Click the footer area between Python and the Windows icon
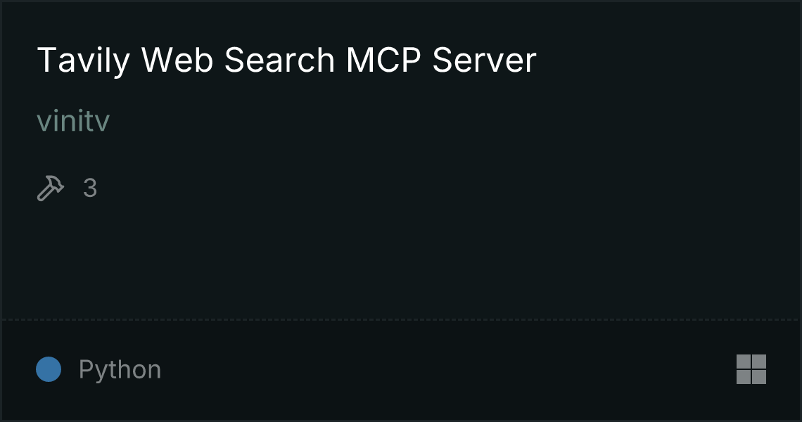The width and height of the screenshot is (802, 422). click(x=449, y=369)
